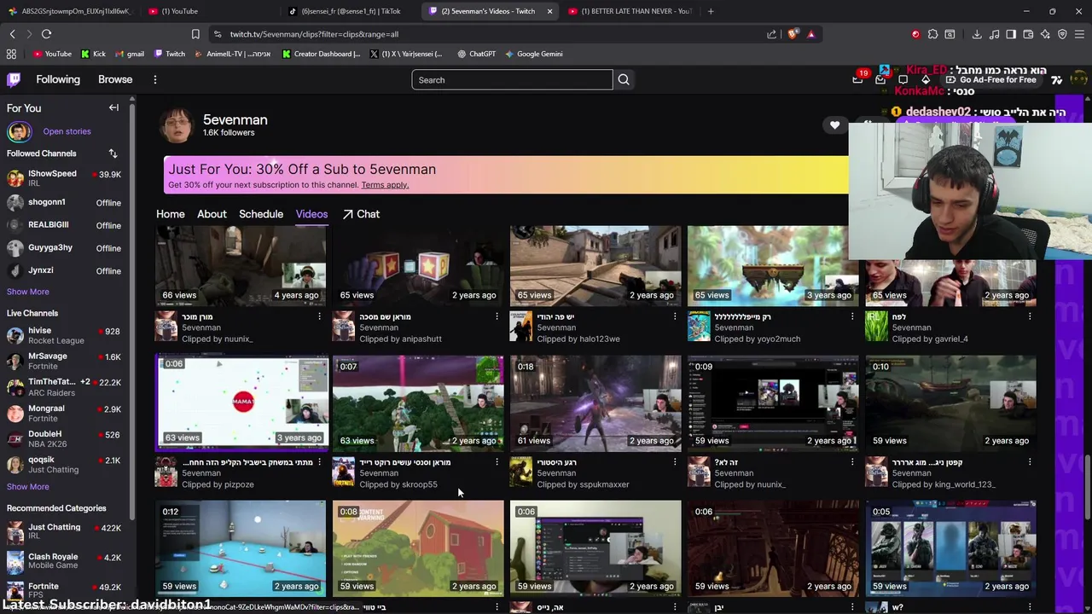Bookmark this page with the bookmark icon
The image size is (1092, 614).
point(195,34)
